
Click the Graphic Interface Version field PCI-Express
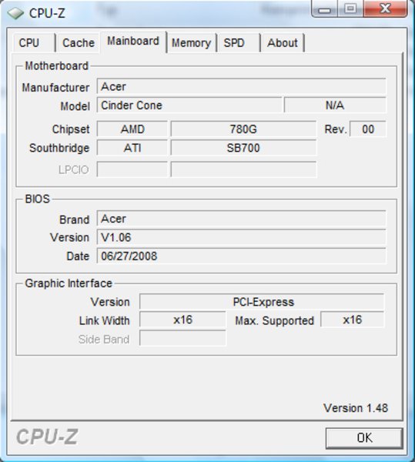(262, 302)
